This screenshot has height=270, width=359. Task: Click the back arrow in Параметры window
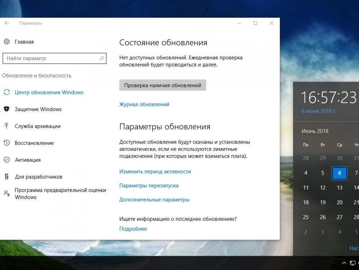coord(7,23)
